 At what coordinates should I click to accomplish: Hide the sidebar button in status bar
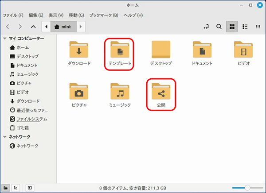point(30,188)
